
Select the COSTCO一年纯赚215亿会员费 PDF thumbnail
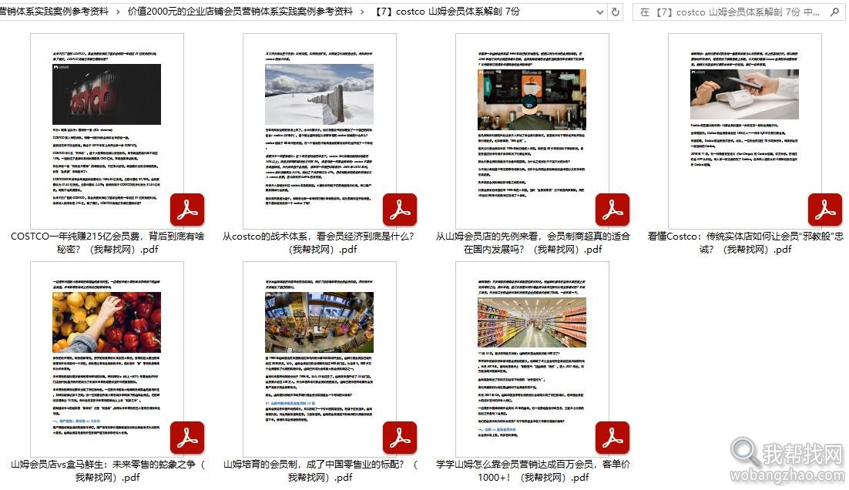pyautogui.click(x=107, y=131)
